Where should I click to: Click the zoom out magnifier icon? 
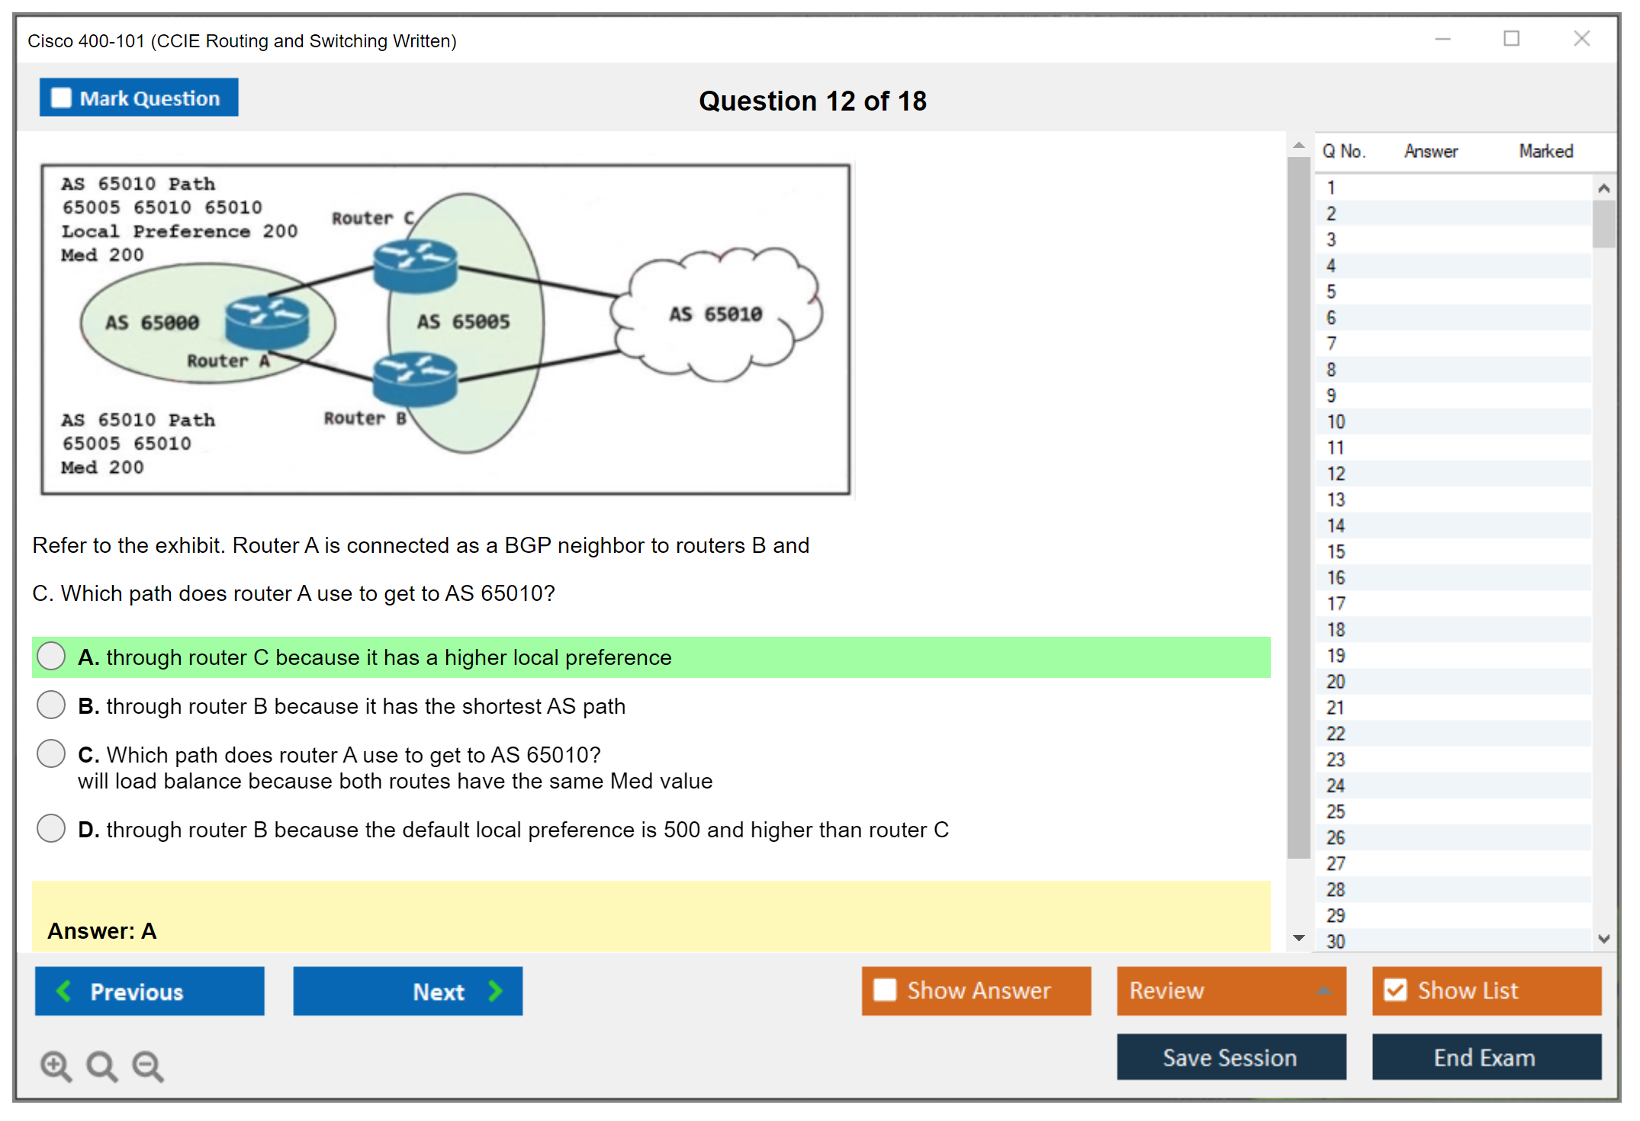(148, 1065)
